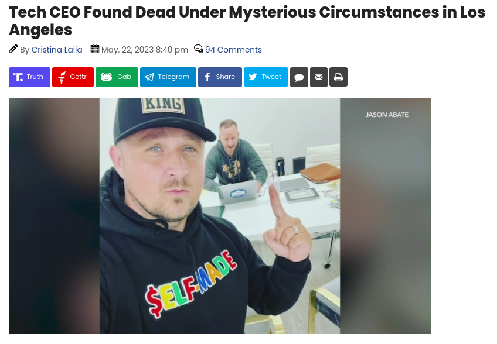Share article via Telegram
Viewport: 497px width, 344px height.
(x=168, y=77)
